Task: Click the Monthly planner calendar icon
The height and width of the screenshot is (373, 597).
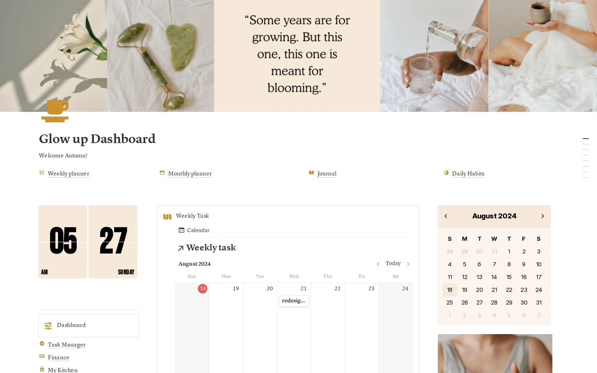Action: (162, 173)
